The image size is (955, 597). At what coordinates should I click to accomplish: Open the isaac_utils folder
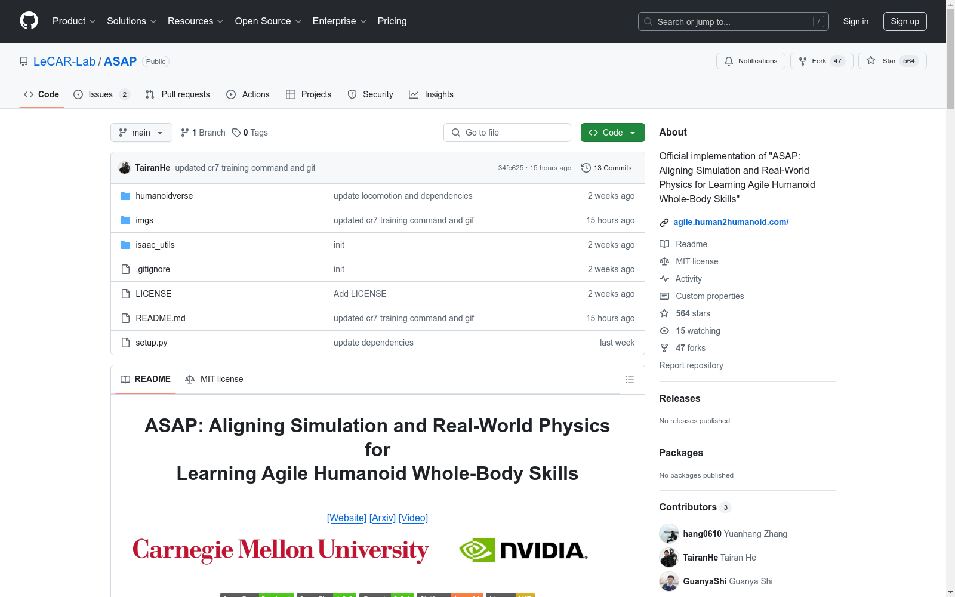click(x=155, y=245)
